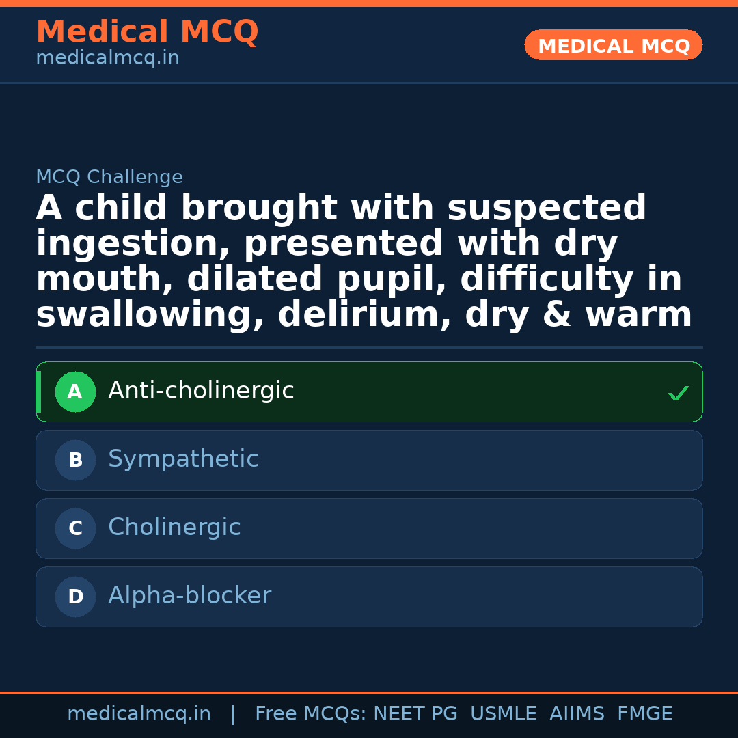This screenshot has height=738, width=738.
Task: Click the C letter circle icon
Action: [75, 529]
